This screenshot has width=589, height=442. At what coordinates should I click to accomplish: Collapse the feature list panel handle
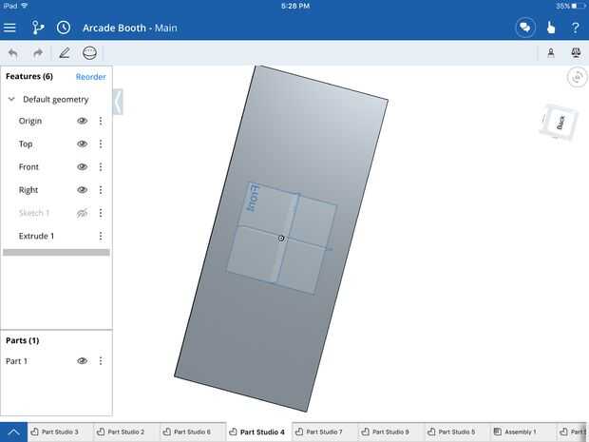pyautogui.click(x=118, y=102)
